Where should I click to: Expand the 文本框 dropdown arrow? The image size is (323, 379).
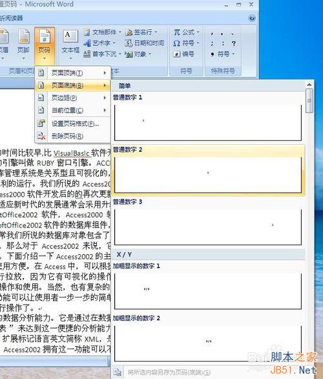pos(70,58)
